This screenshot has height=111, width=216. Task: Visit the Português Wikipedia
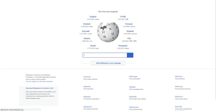coord(123,46)
